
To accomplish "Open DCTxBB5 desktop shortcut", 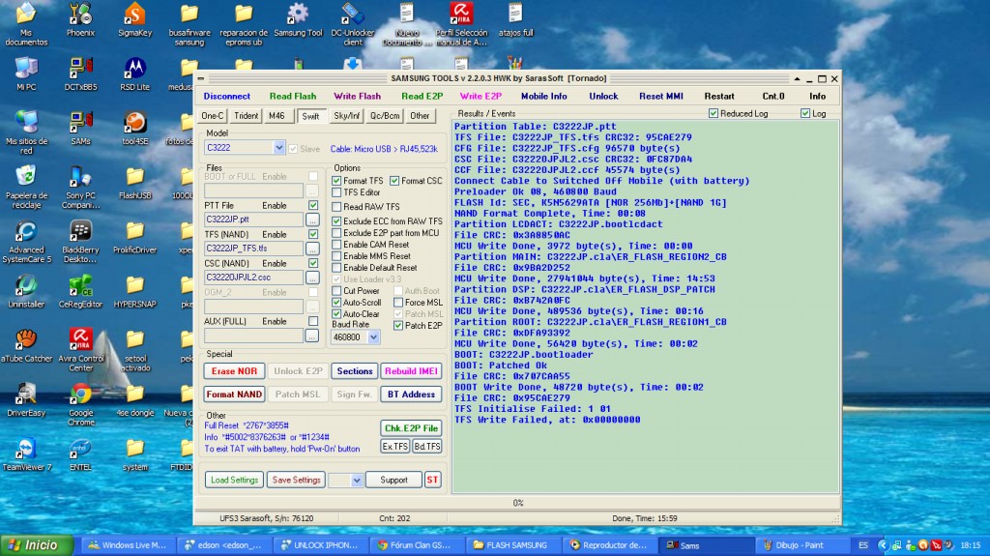I will point(81,74).
